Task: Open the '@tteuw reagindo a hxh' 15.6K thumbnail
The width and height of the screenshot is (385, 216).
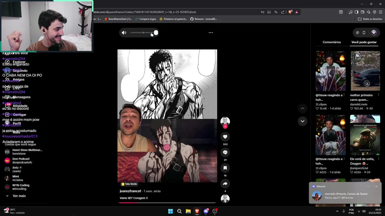Action: tap(331, 71)
